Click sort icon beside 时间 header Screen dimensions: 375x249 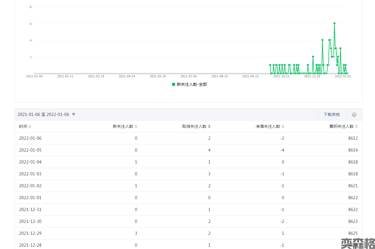pos(30,127)
